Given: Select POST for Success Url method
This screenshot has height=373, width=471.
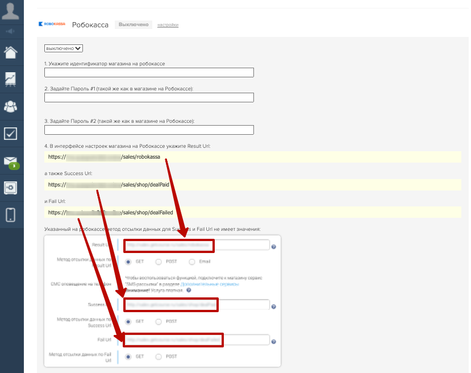Looking at the screenshot, I should [x=159, y=321].
